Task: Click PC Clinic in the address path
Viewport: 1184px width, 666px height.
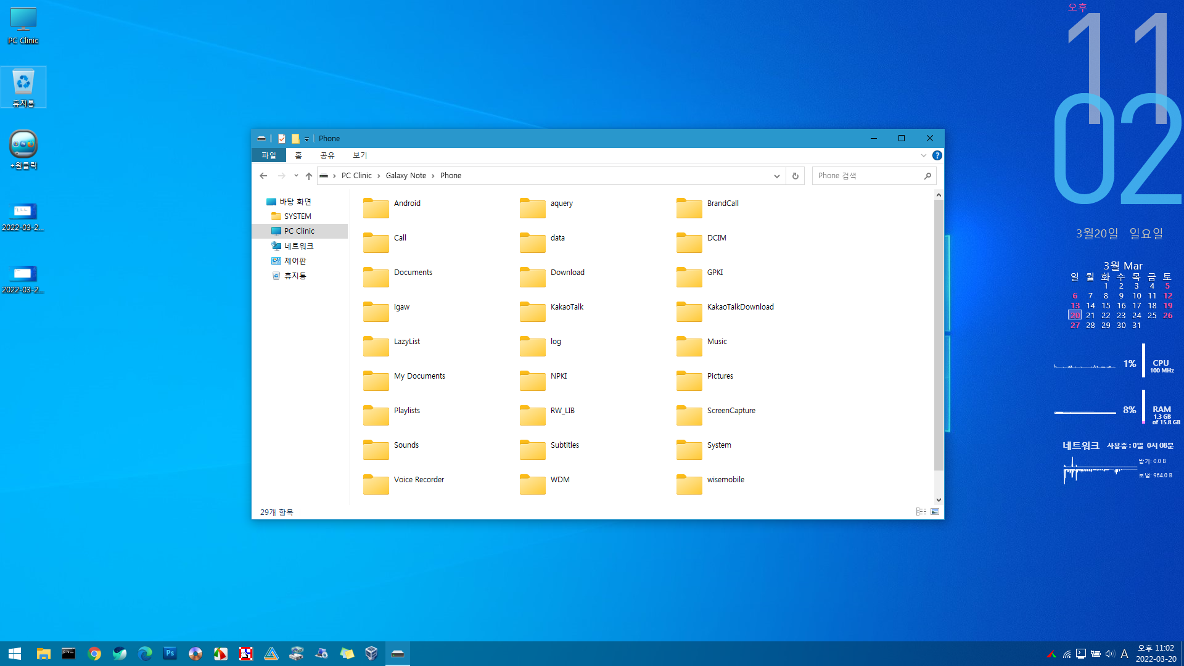Action: 356,176
